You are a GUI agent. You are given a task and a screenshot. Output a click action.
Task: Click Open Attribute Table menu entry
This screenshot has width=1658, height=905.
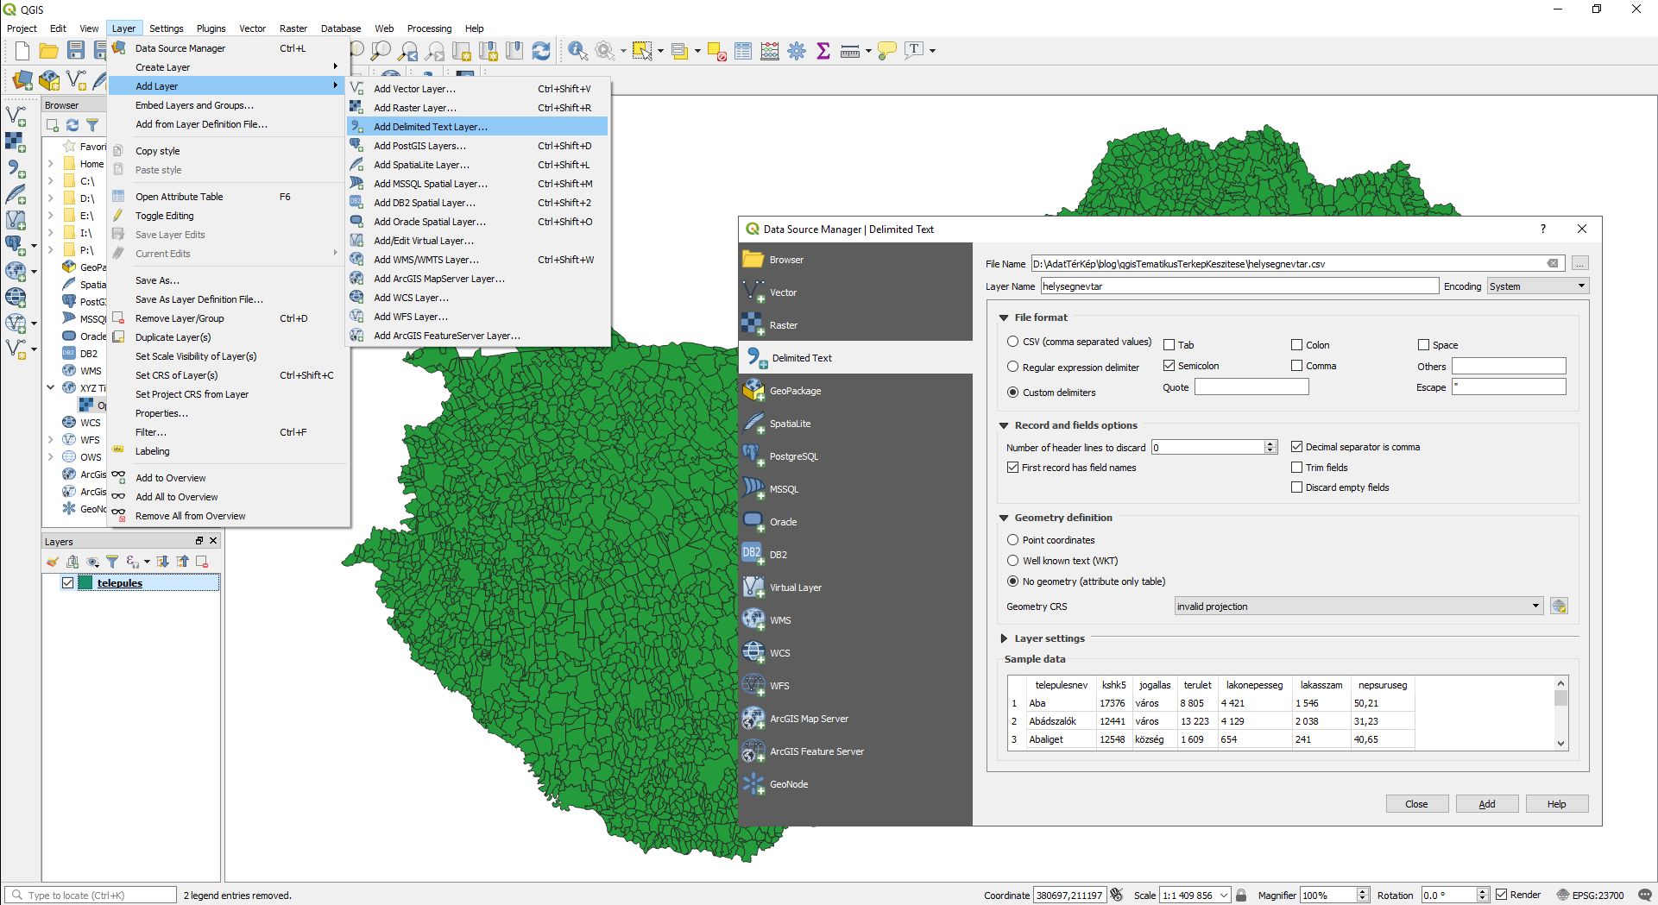tap(226, 197)
